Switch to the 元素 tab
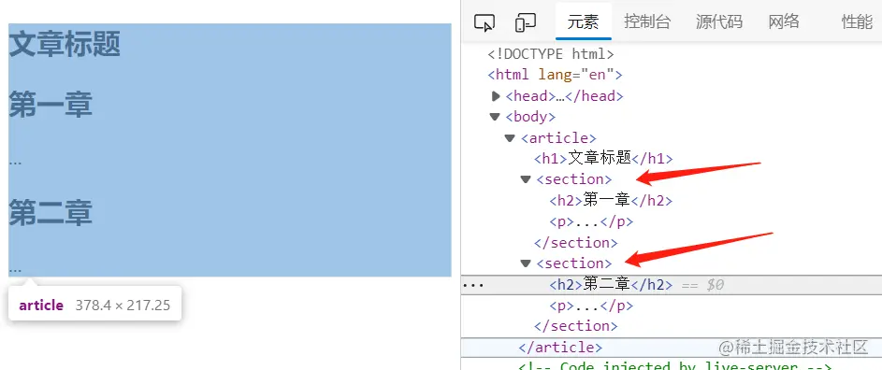882x370 pixels. 583,21
